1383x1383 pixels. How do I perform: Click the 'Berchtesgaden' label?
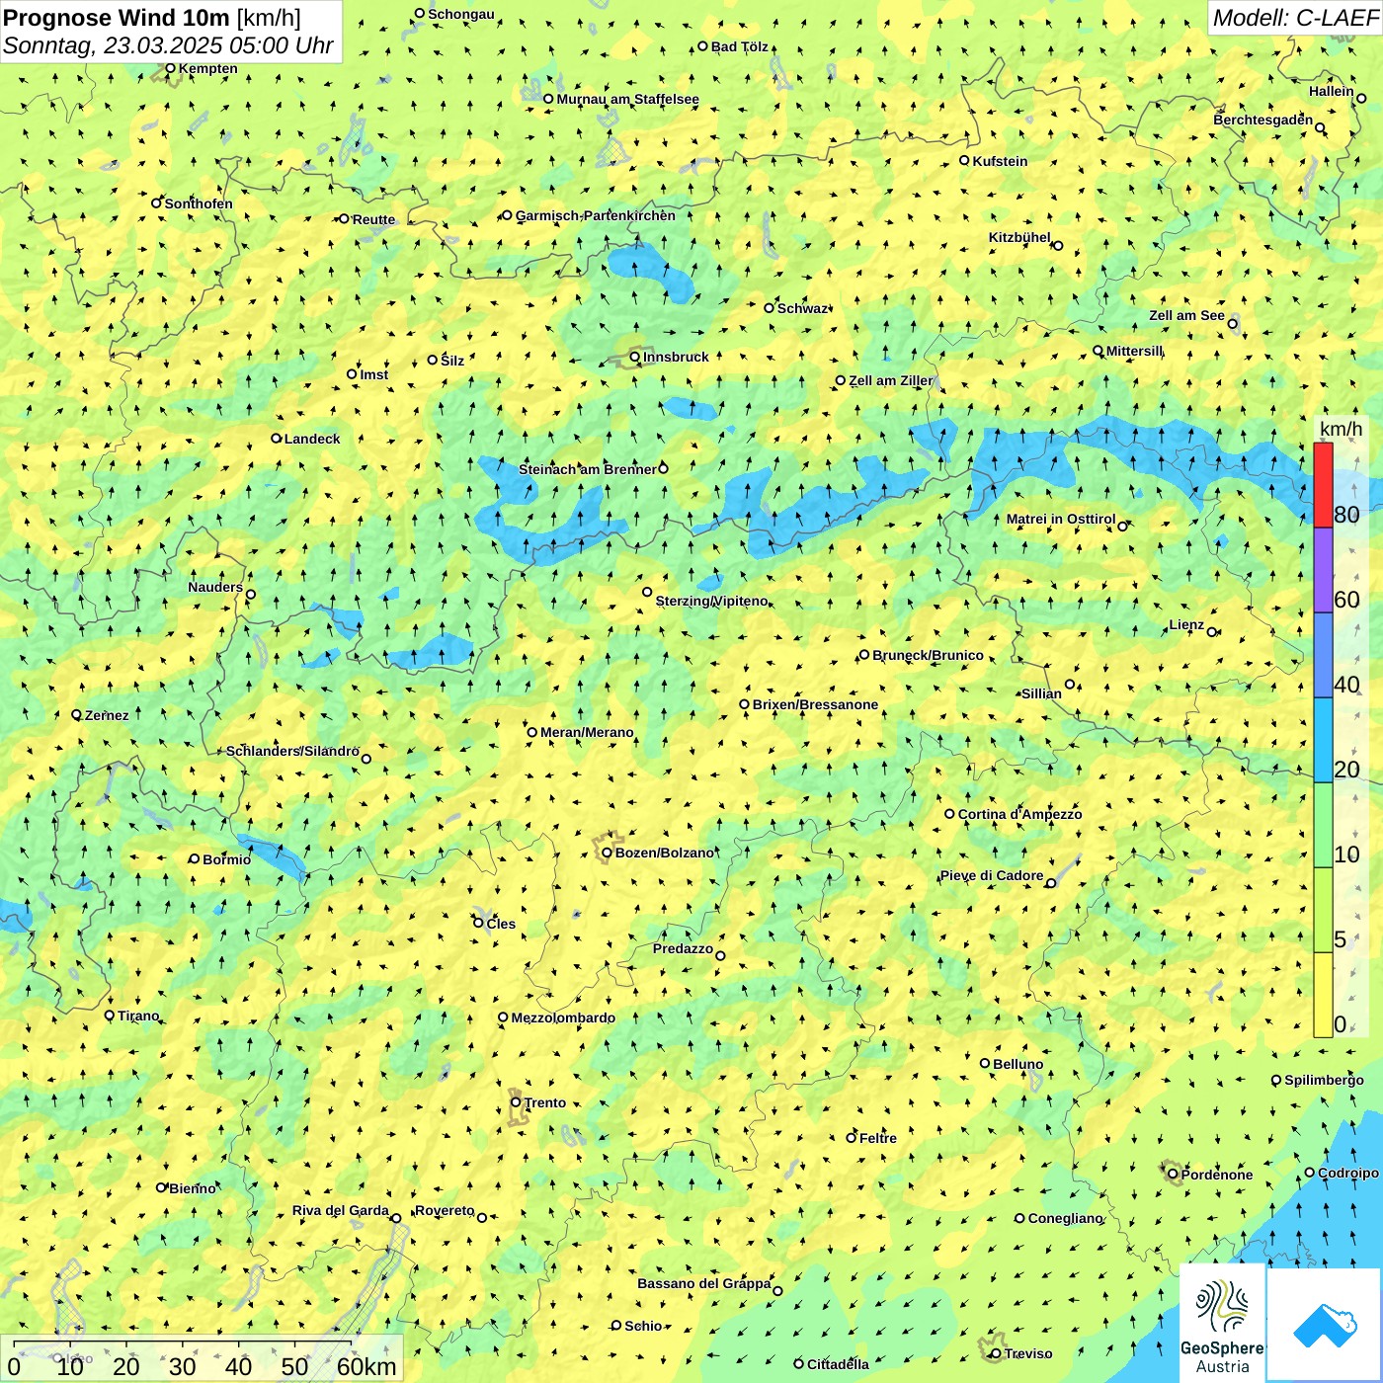point(1262,120)
